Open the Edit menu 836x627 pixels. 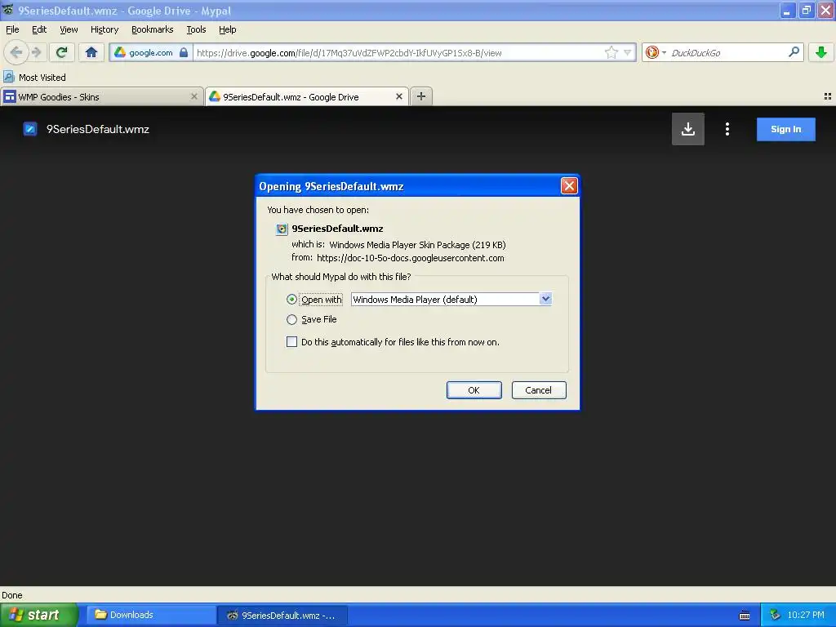tap(39, 29)
